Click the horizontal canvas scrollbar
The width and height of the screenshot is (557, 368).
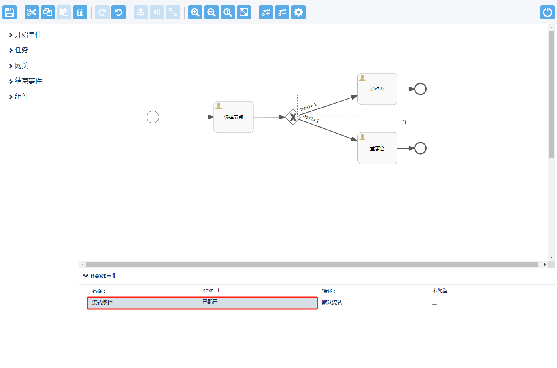point(312,264)
